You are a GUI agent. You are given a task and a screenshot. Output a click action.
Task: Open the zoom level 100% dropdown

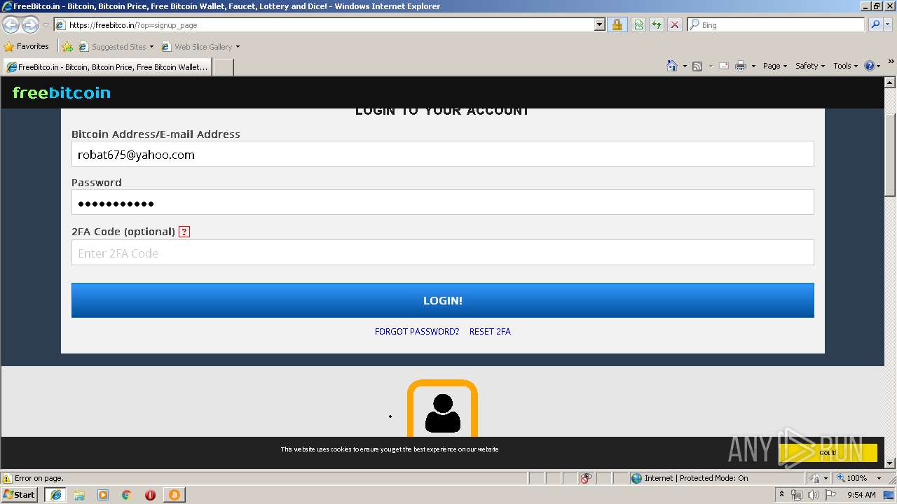tap(879, 478)
